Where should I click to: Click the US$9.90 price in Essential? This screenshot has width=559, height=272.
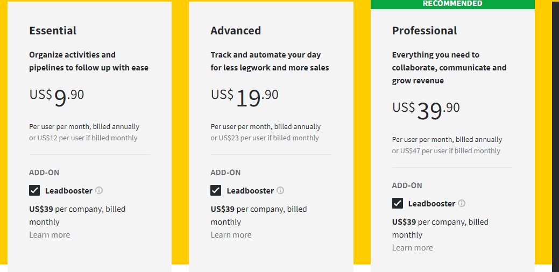[x=56, y=97]
